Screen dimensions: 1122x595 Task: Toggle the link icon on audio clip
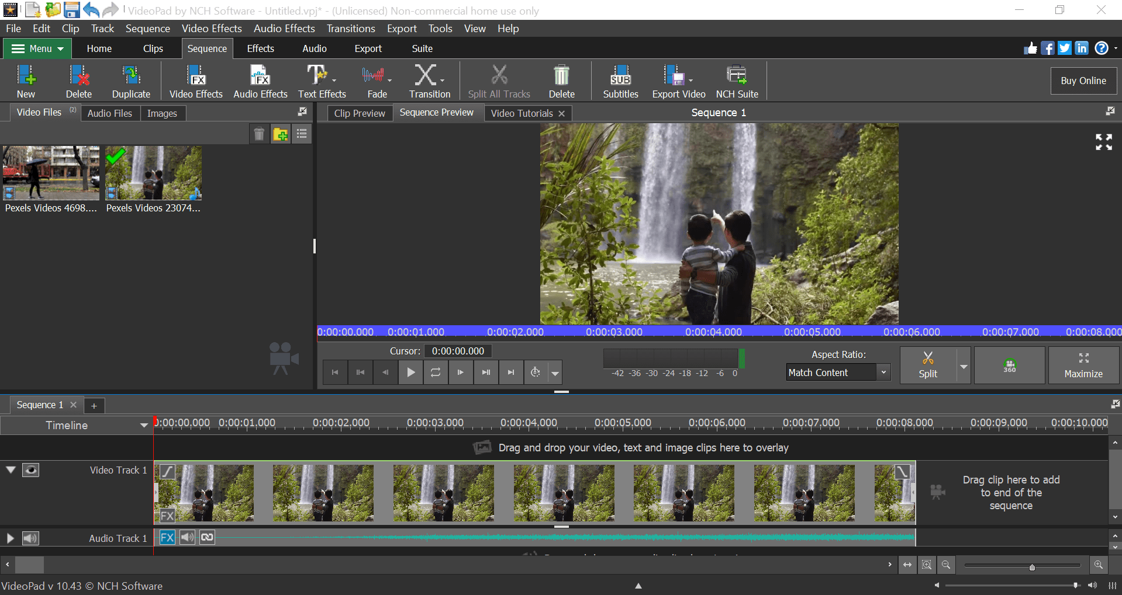[x=208, y=537]
